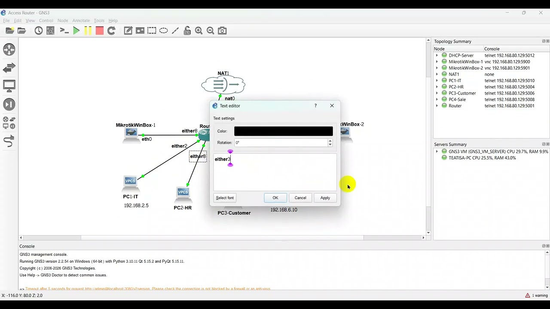Open the View menu

[30, 21]
